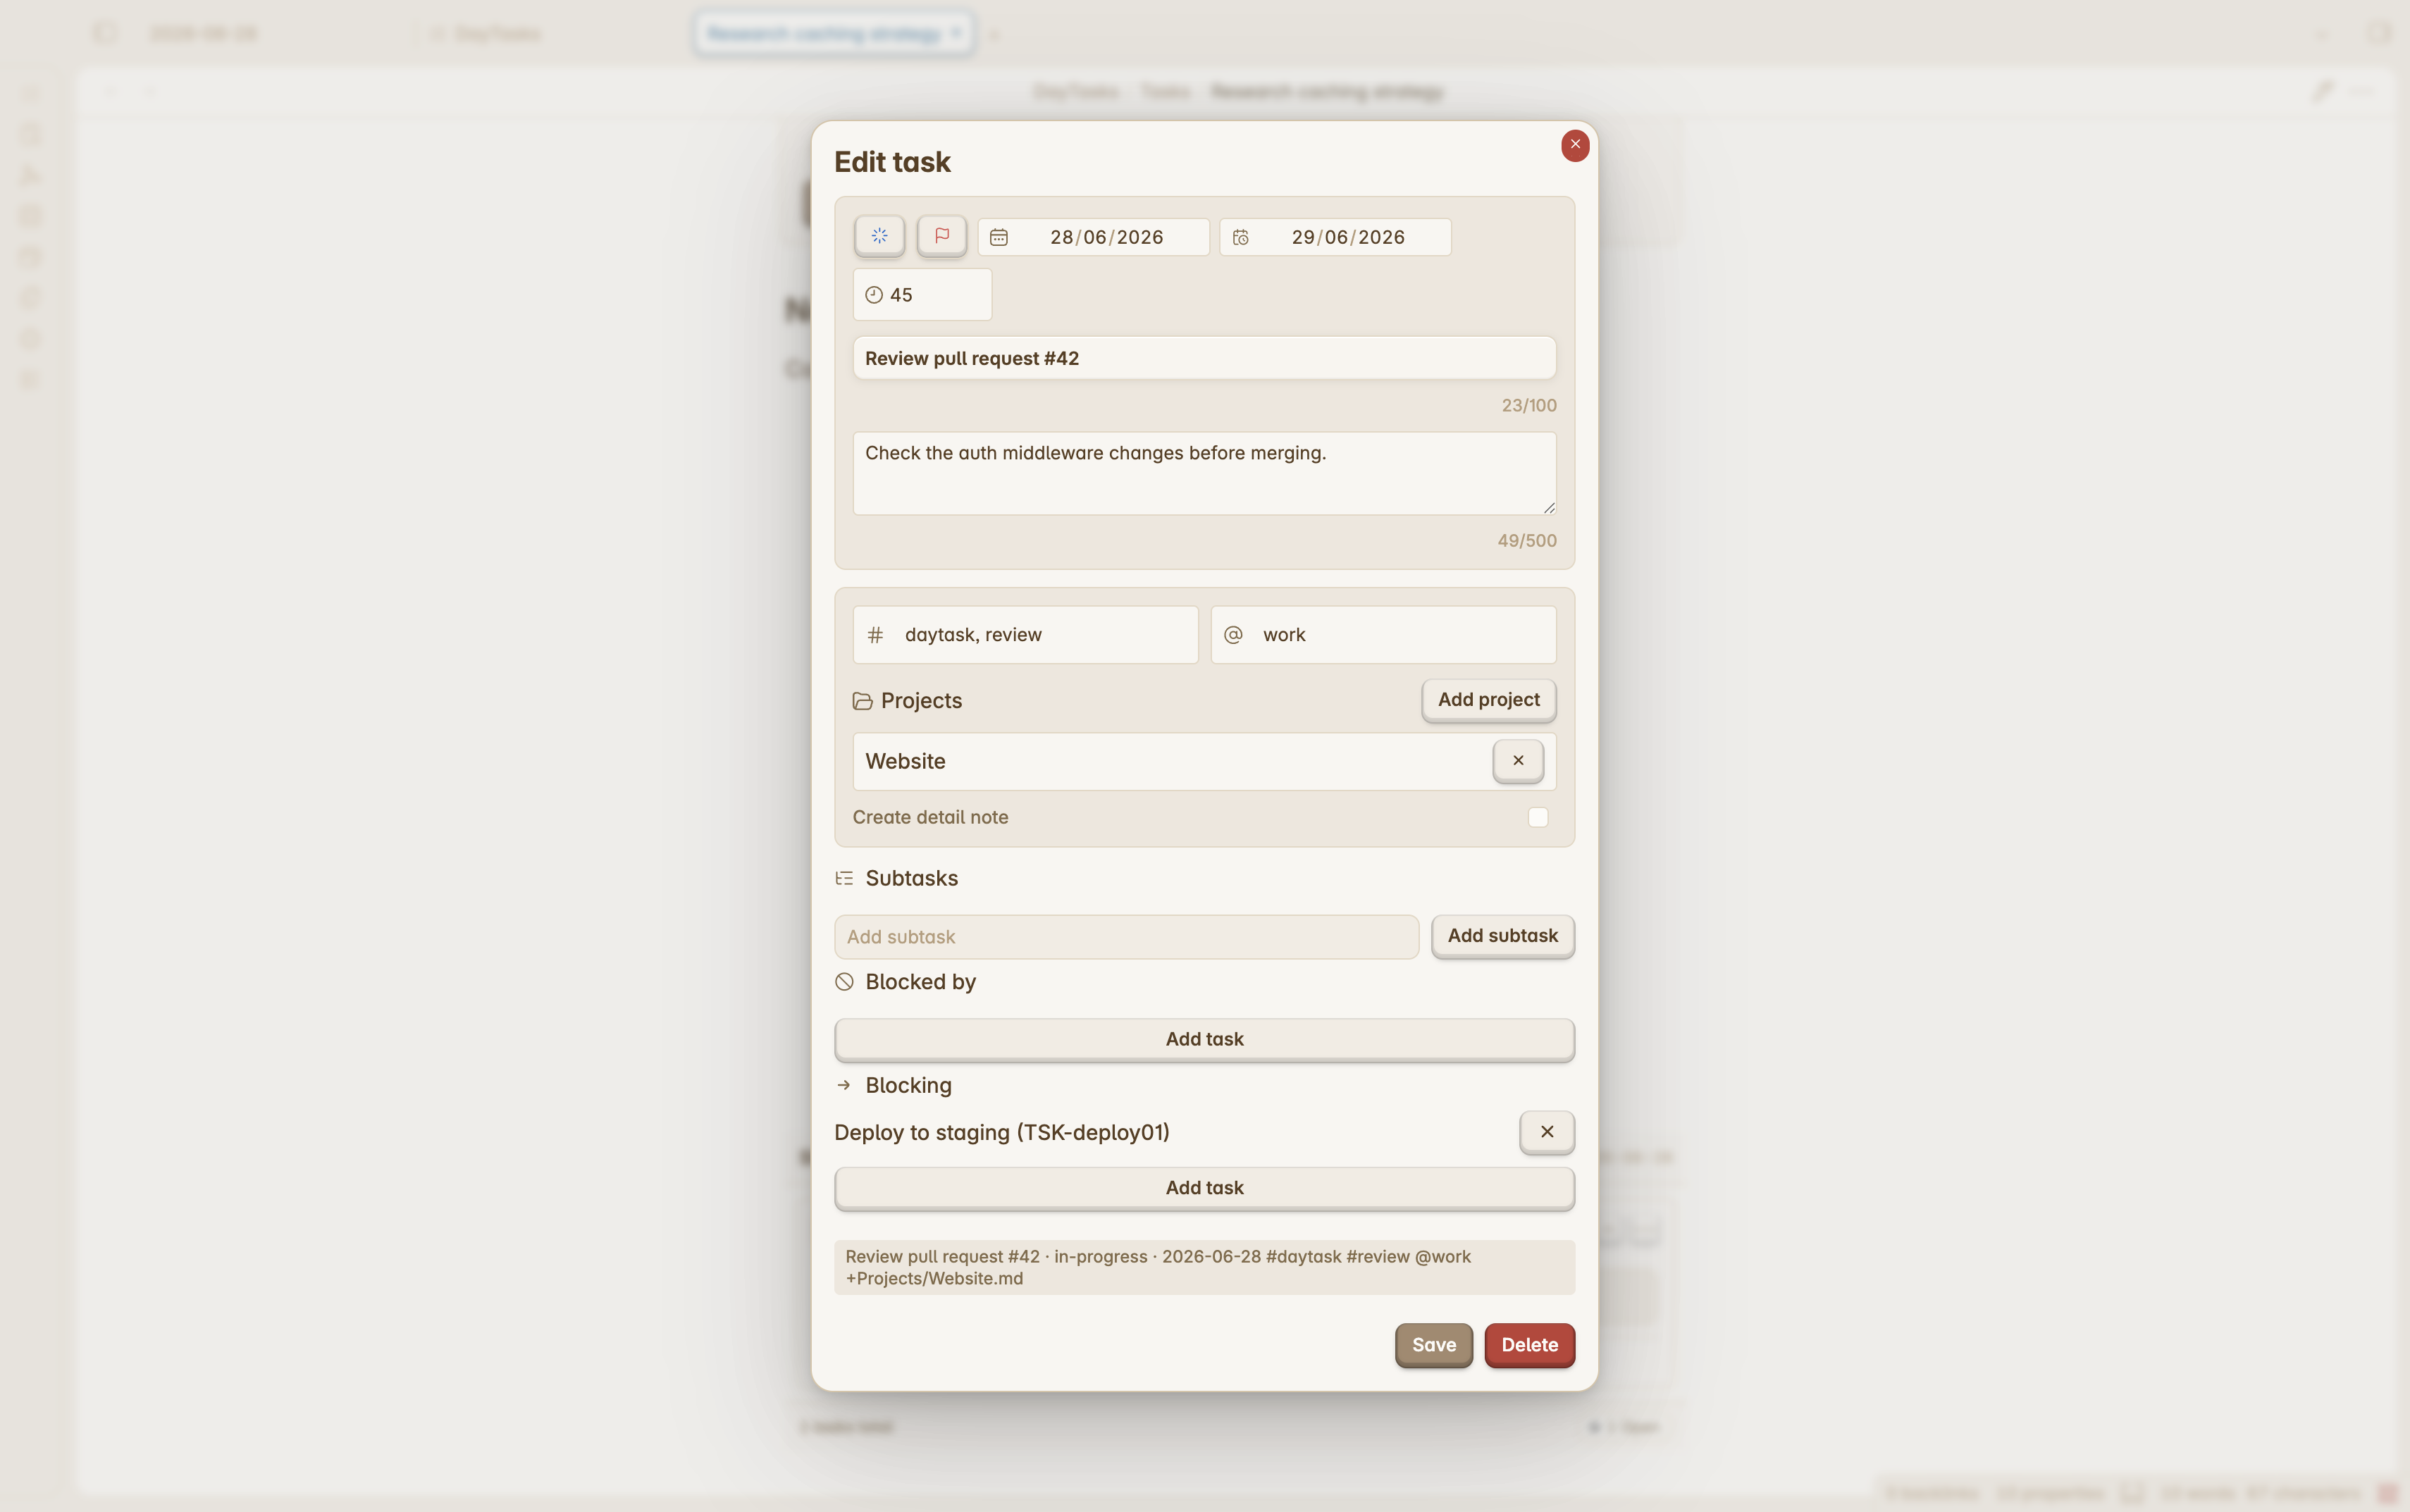Close the Edit task dialog

click(1575, 145)
